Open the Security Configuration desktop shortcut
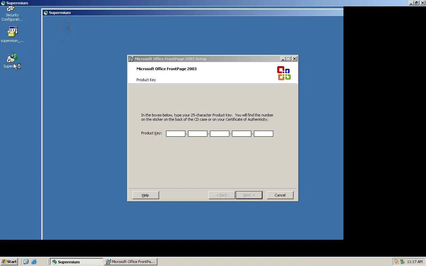The image size is (426, 266). coord(12,14)
